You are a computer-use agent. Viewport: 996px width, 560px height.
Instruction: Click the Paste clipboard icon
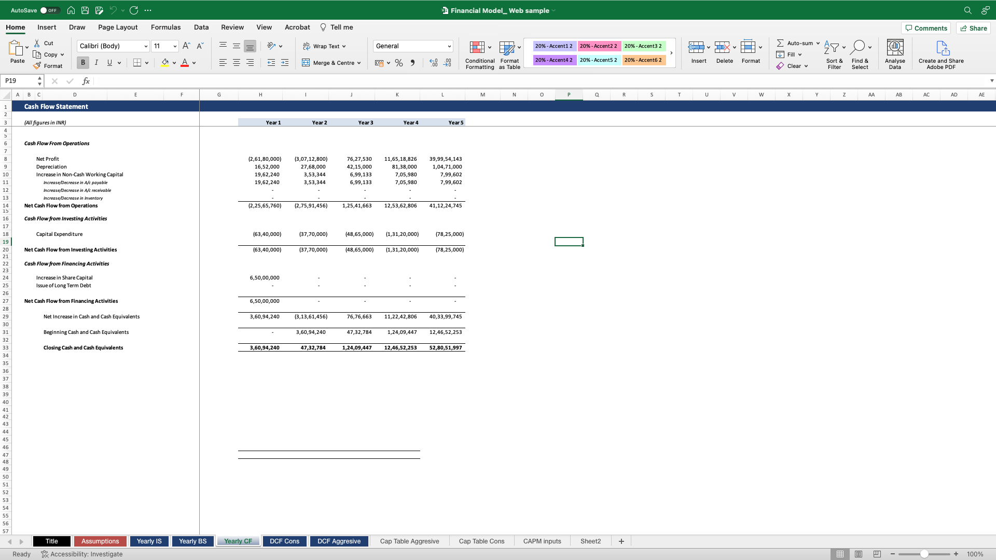coord(16,48)
